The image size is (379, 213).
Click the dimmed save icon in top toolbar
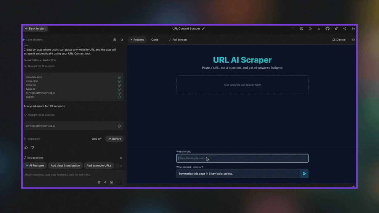click(x=293, y=29)
